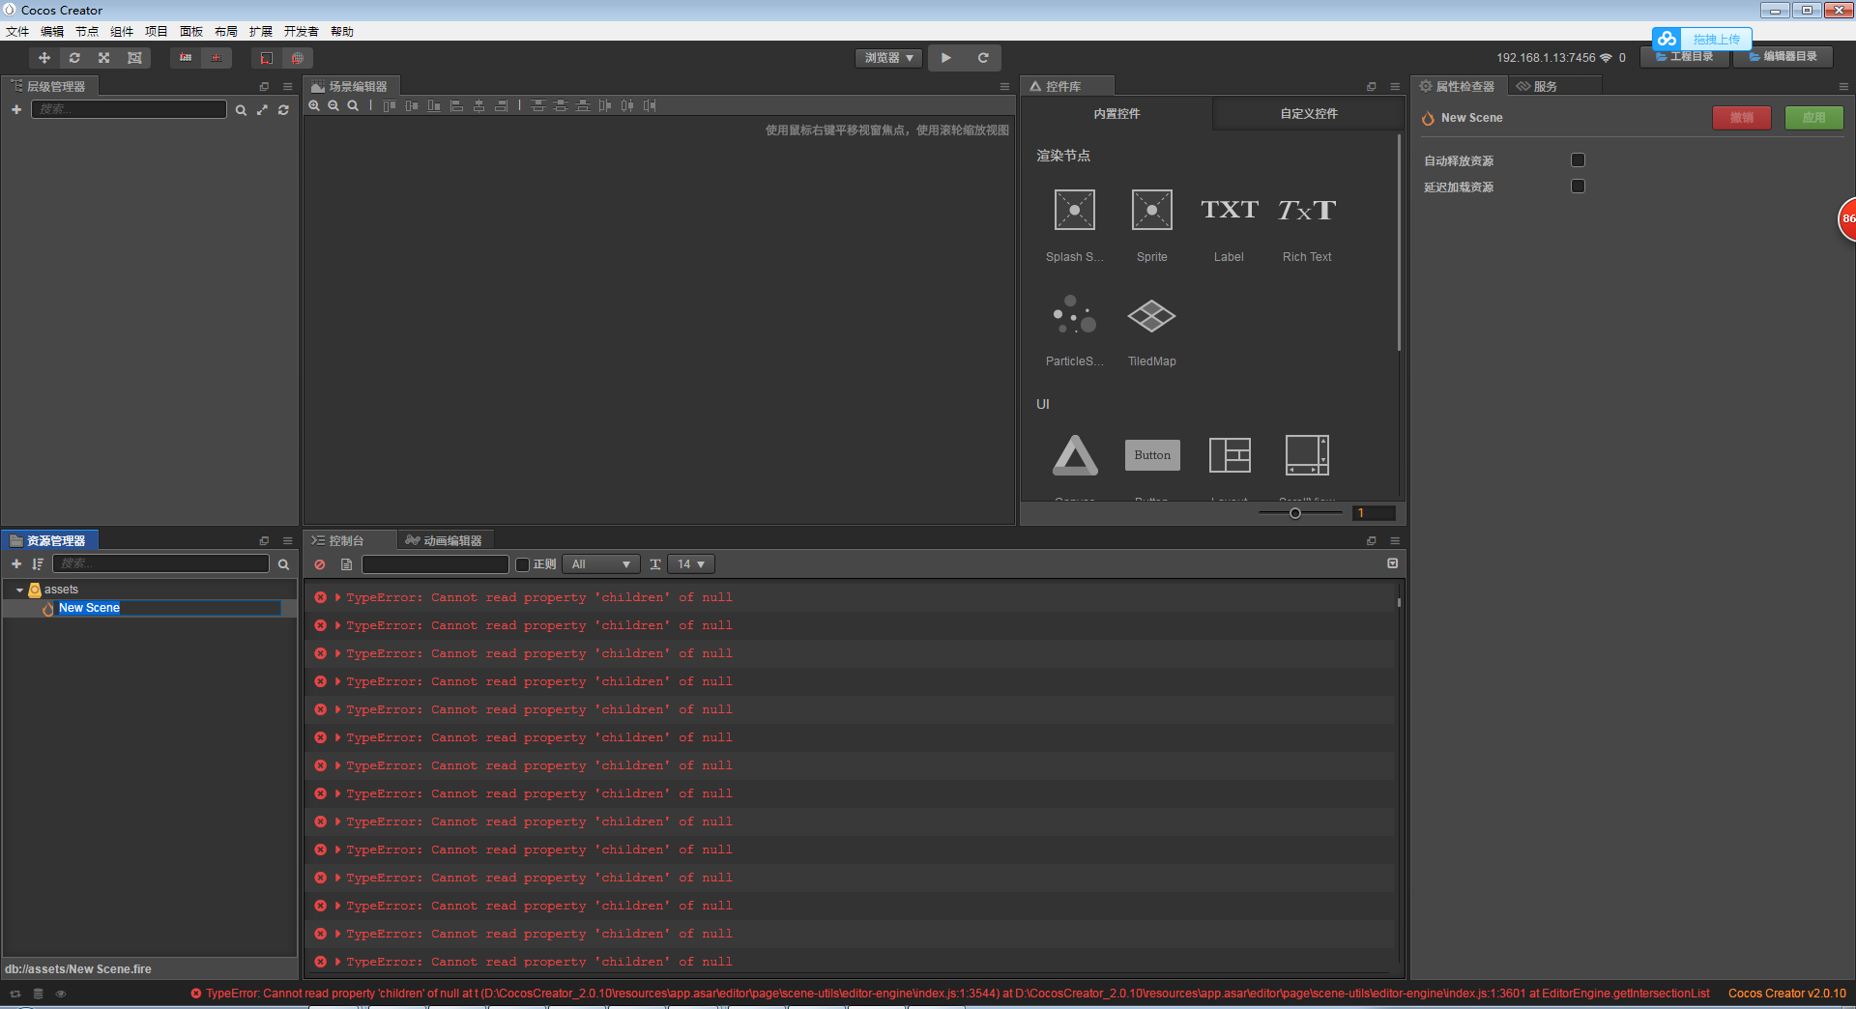Open the 文件 menu
1856x1009 pixels.
(17, 32)
